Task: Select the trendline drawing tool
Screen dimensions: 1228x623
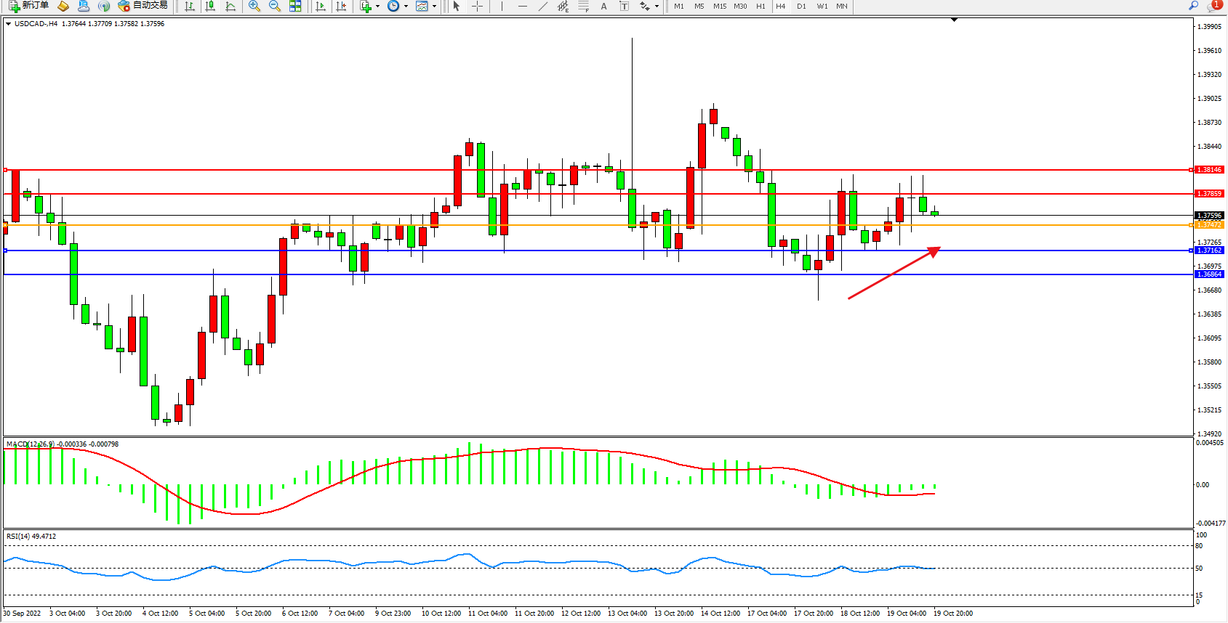Action: pos(542,6)
